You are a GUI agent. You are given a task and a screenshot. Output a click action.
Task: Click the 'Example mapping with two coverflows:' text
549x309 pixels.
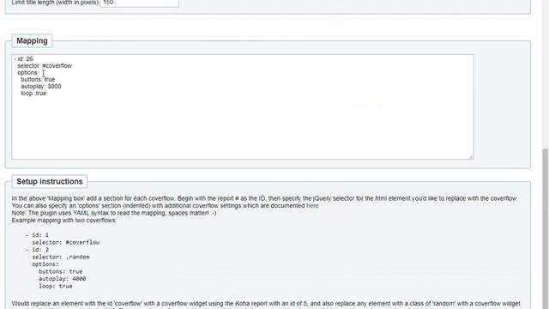click(64, 221)
